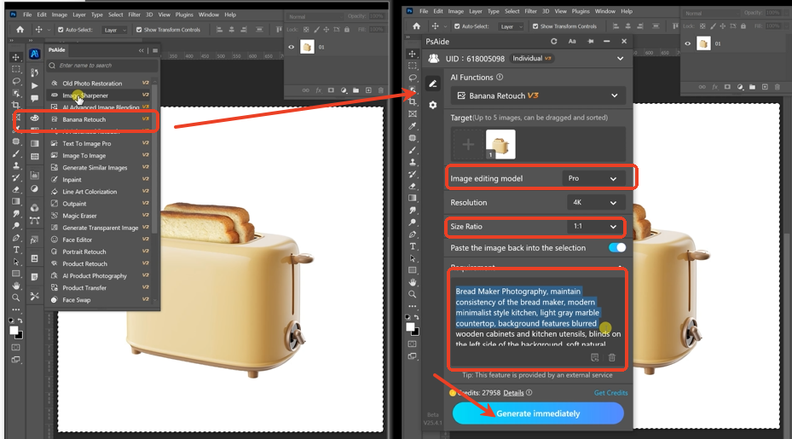Clear the requirement text with trash icon
The image size is (792, 439).
coord(611,358)
